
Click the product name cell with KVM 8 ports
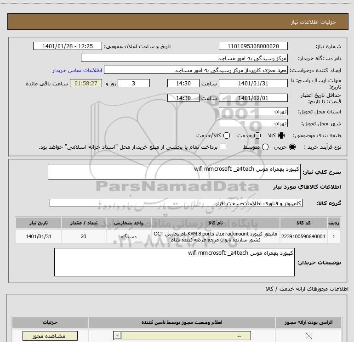(x=216, y=236)
